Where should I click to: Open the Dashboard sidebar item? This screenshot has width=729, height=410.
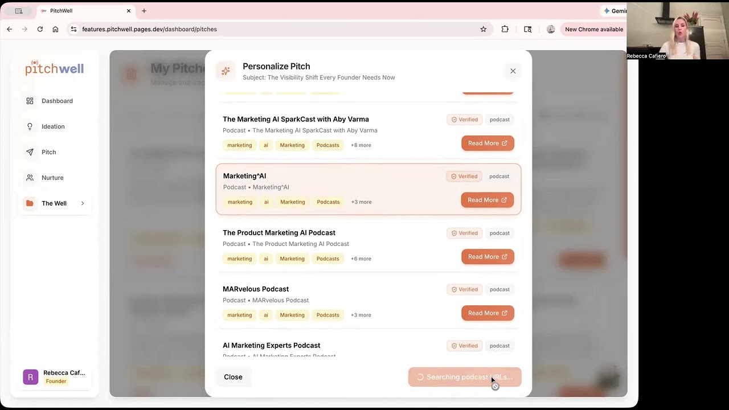(x=55, y=101)
